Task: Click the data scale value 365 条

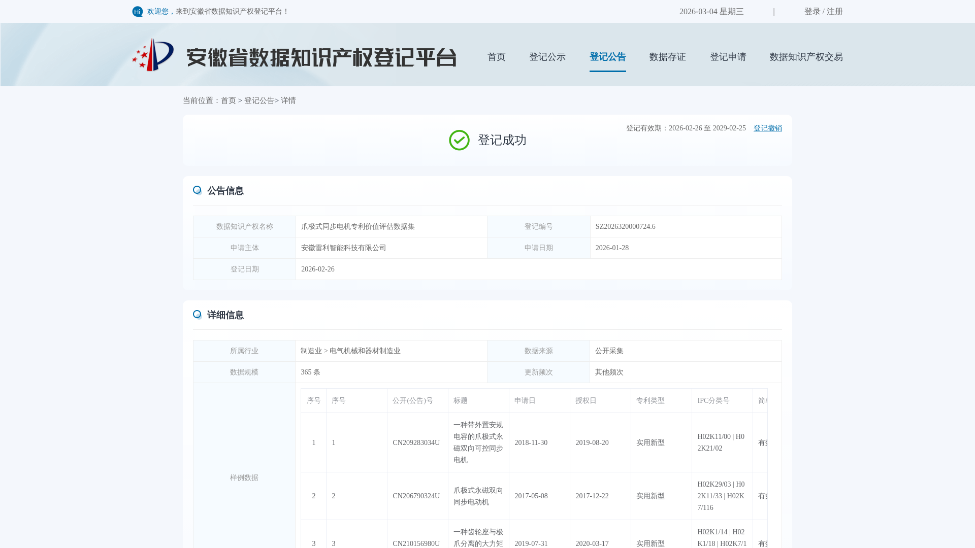Action: (x=310, y=372)
